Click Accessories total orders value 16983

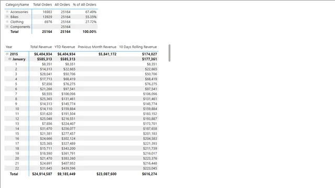tap(47, 12)
